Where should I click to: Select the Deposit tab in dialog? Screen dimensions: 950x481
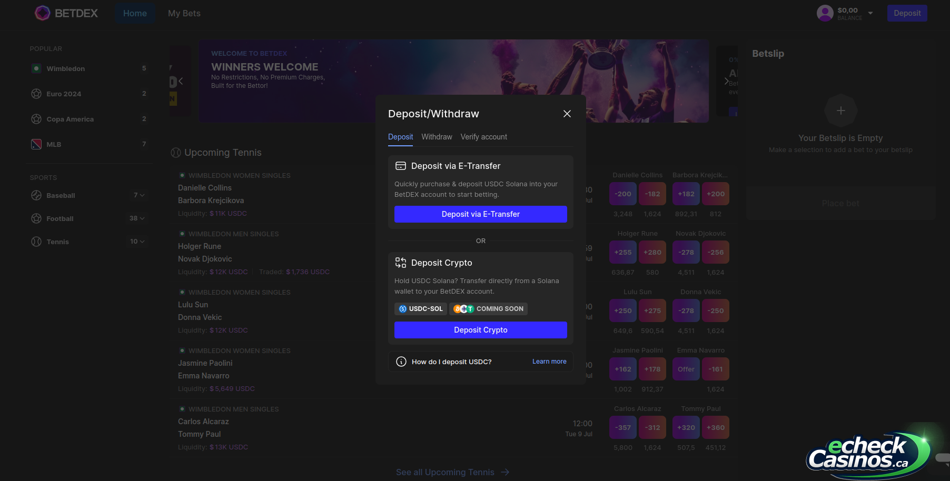click(400, 137)
